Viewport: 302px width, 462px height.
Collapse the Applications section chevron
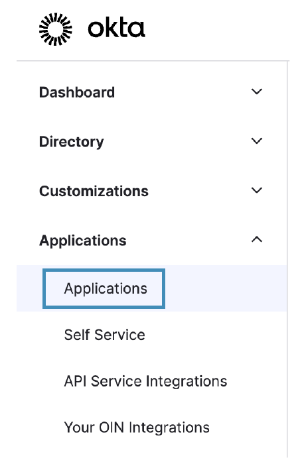pyautogui.click(x=257, y=239)
